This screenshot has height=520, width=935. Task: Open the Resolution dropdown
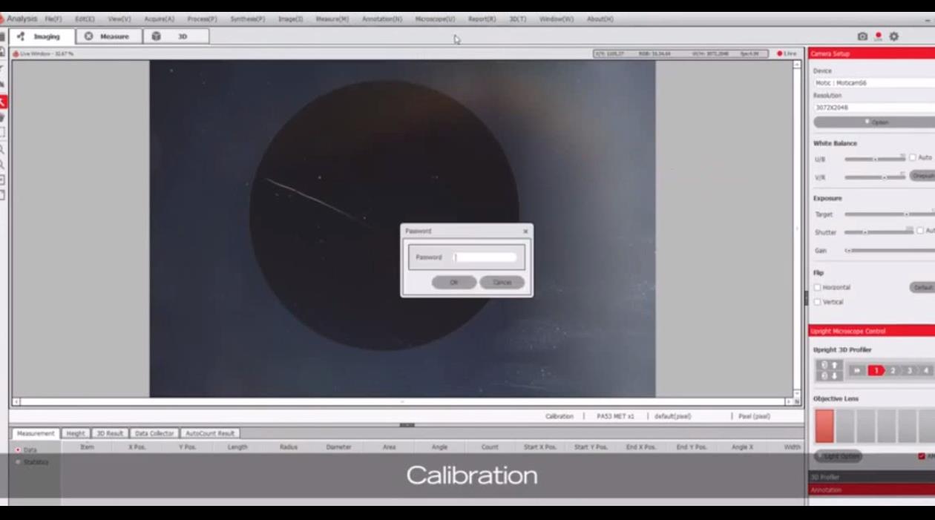[x=874, y=108]
